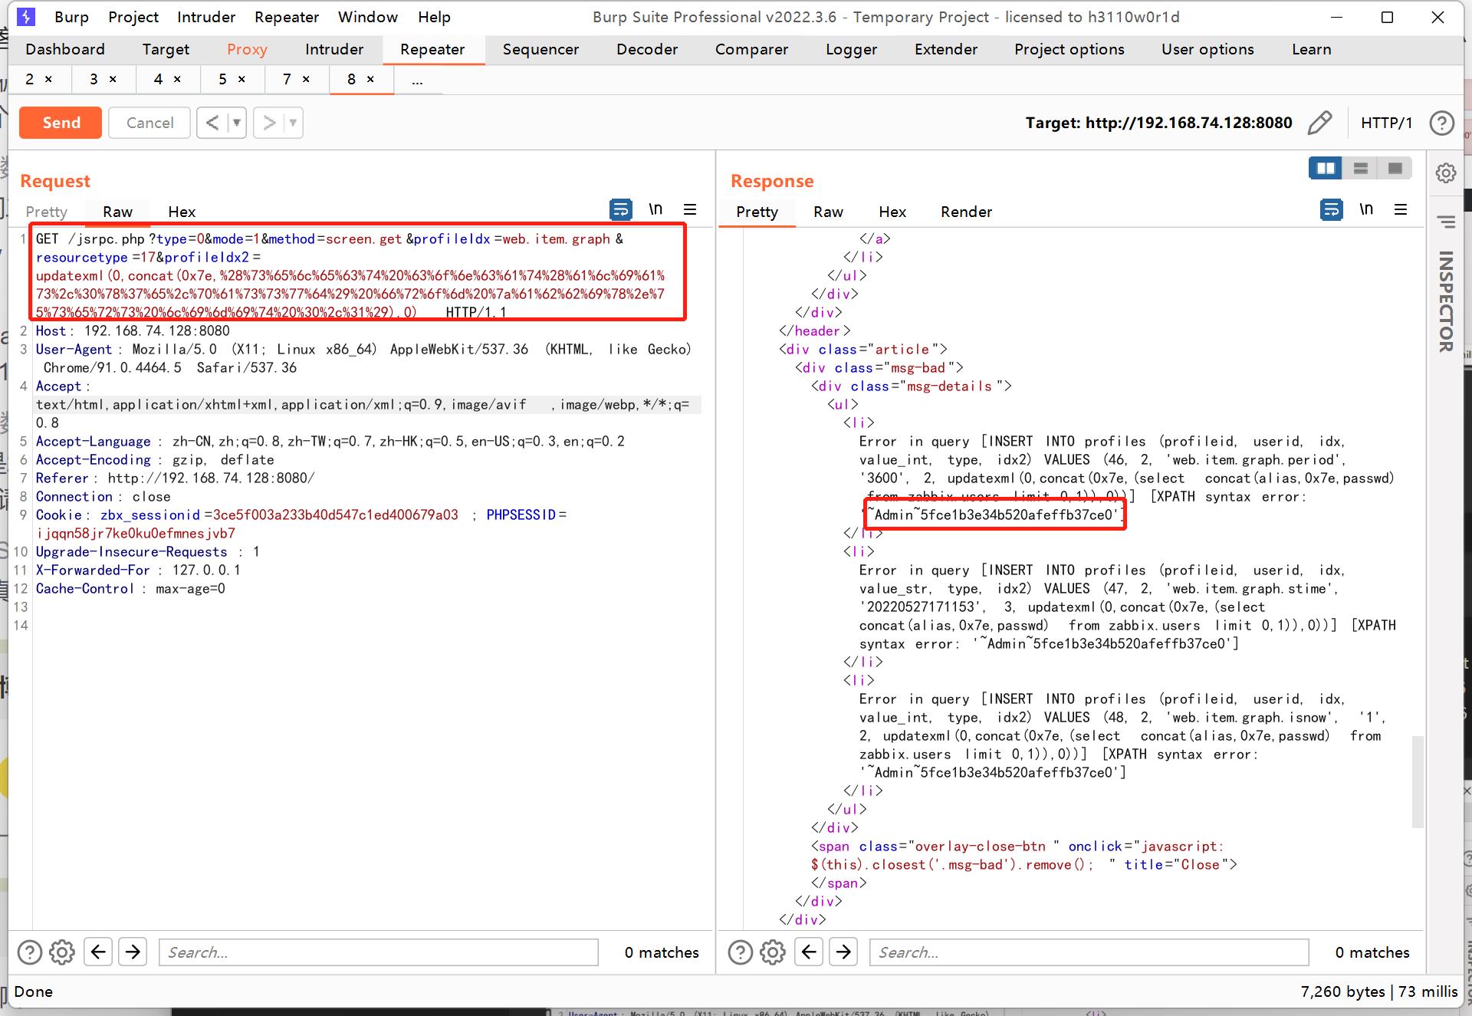The width and height of the screenshot is (1472, 1016).
Task: Switch response view to Raw
Action: (828, 212)
